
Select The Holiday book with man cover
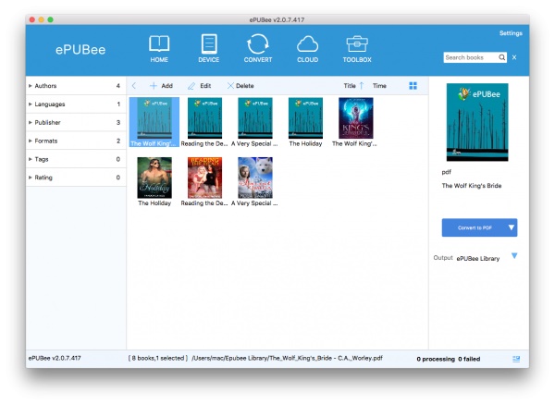[154, 178]
